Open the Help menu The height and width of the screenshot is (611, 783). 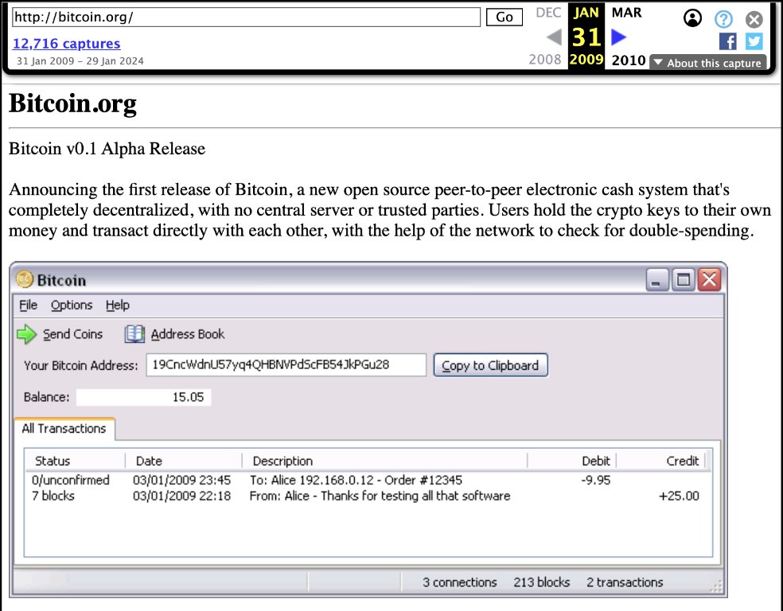[117, 305]
